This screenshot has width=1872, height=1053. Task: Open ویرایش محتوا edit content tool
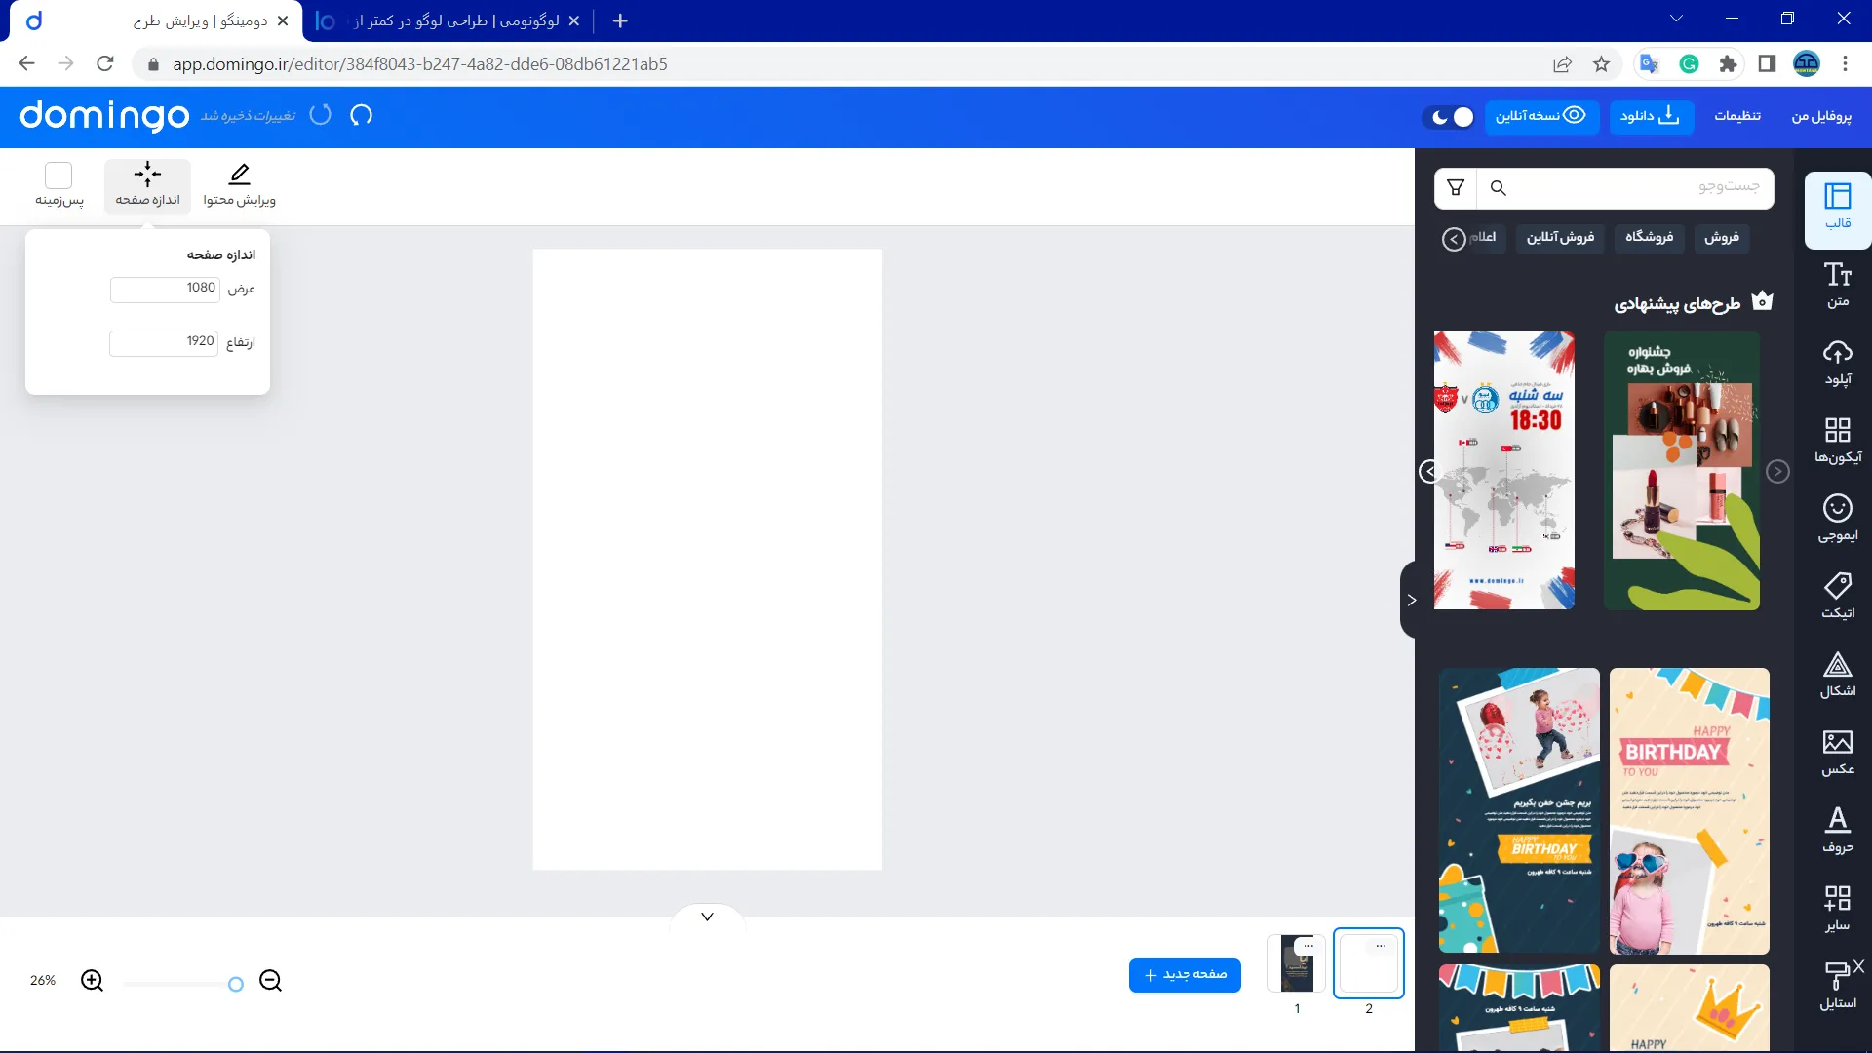point(239,185)
